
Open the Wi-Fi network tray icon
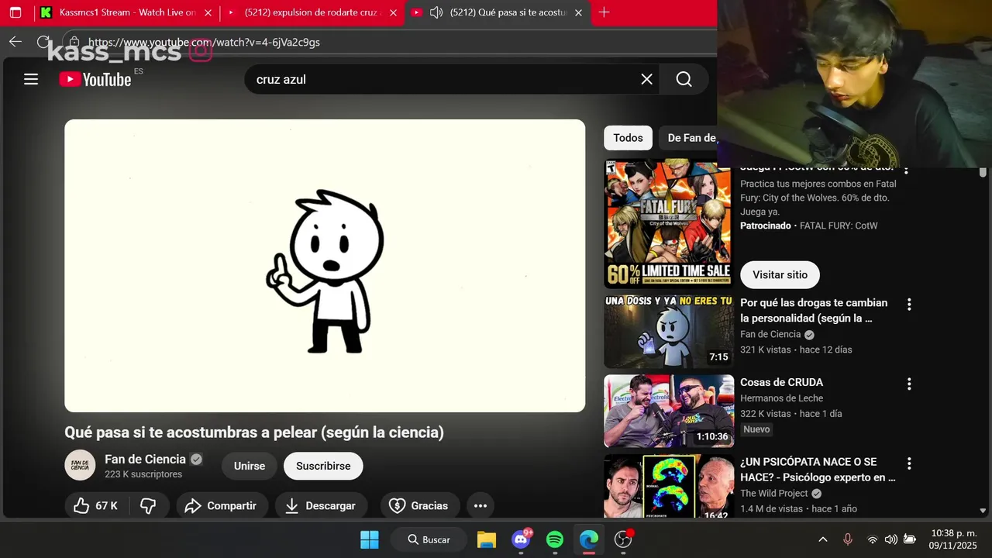(873, 539)
